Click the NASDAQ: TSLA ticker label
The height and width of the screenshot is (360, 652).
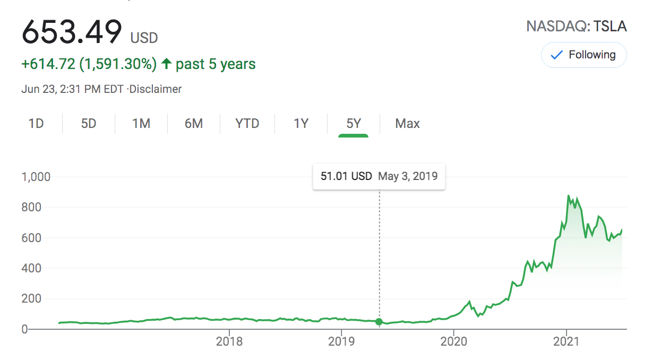pos(576,27)
